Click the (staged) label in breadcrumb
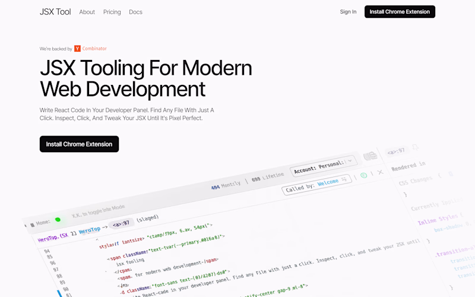Screen dimensions: 475x297 [147, 218]
